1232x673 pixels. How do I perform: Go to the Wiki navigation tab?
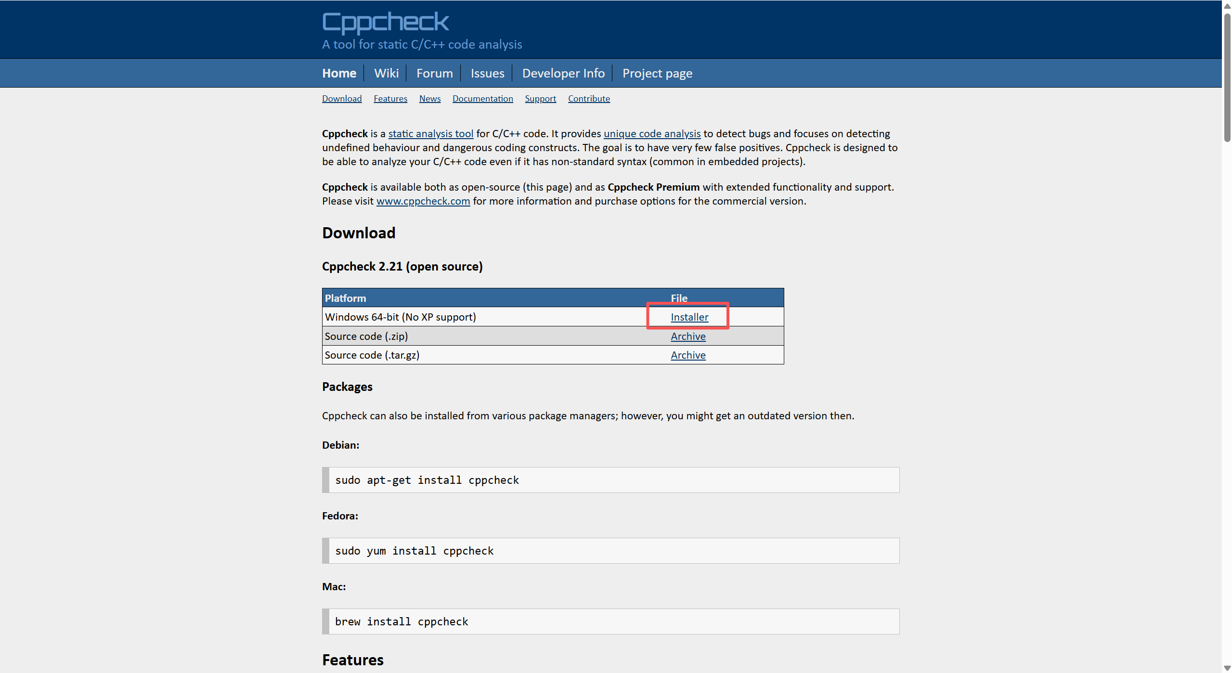point(386,73)
